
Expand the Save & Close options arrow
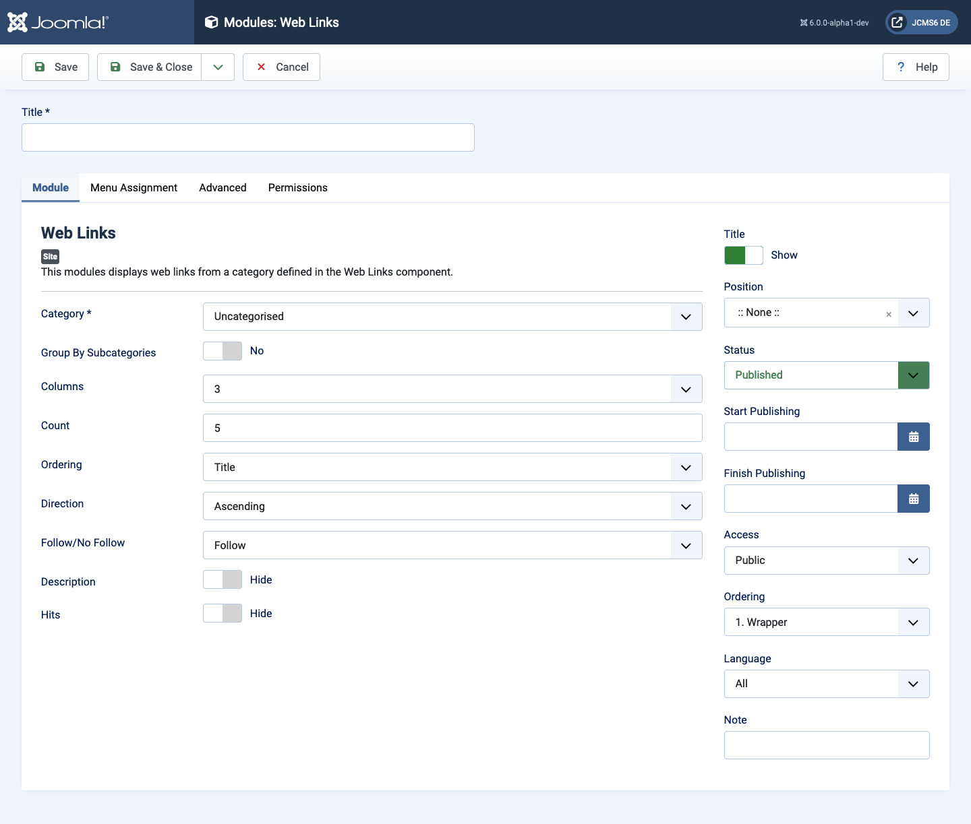(218, 67)
